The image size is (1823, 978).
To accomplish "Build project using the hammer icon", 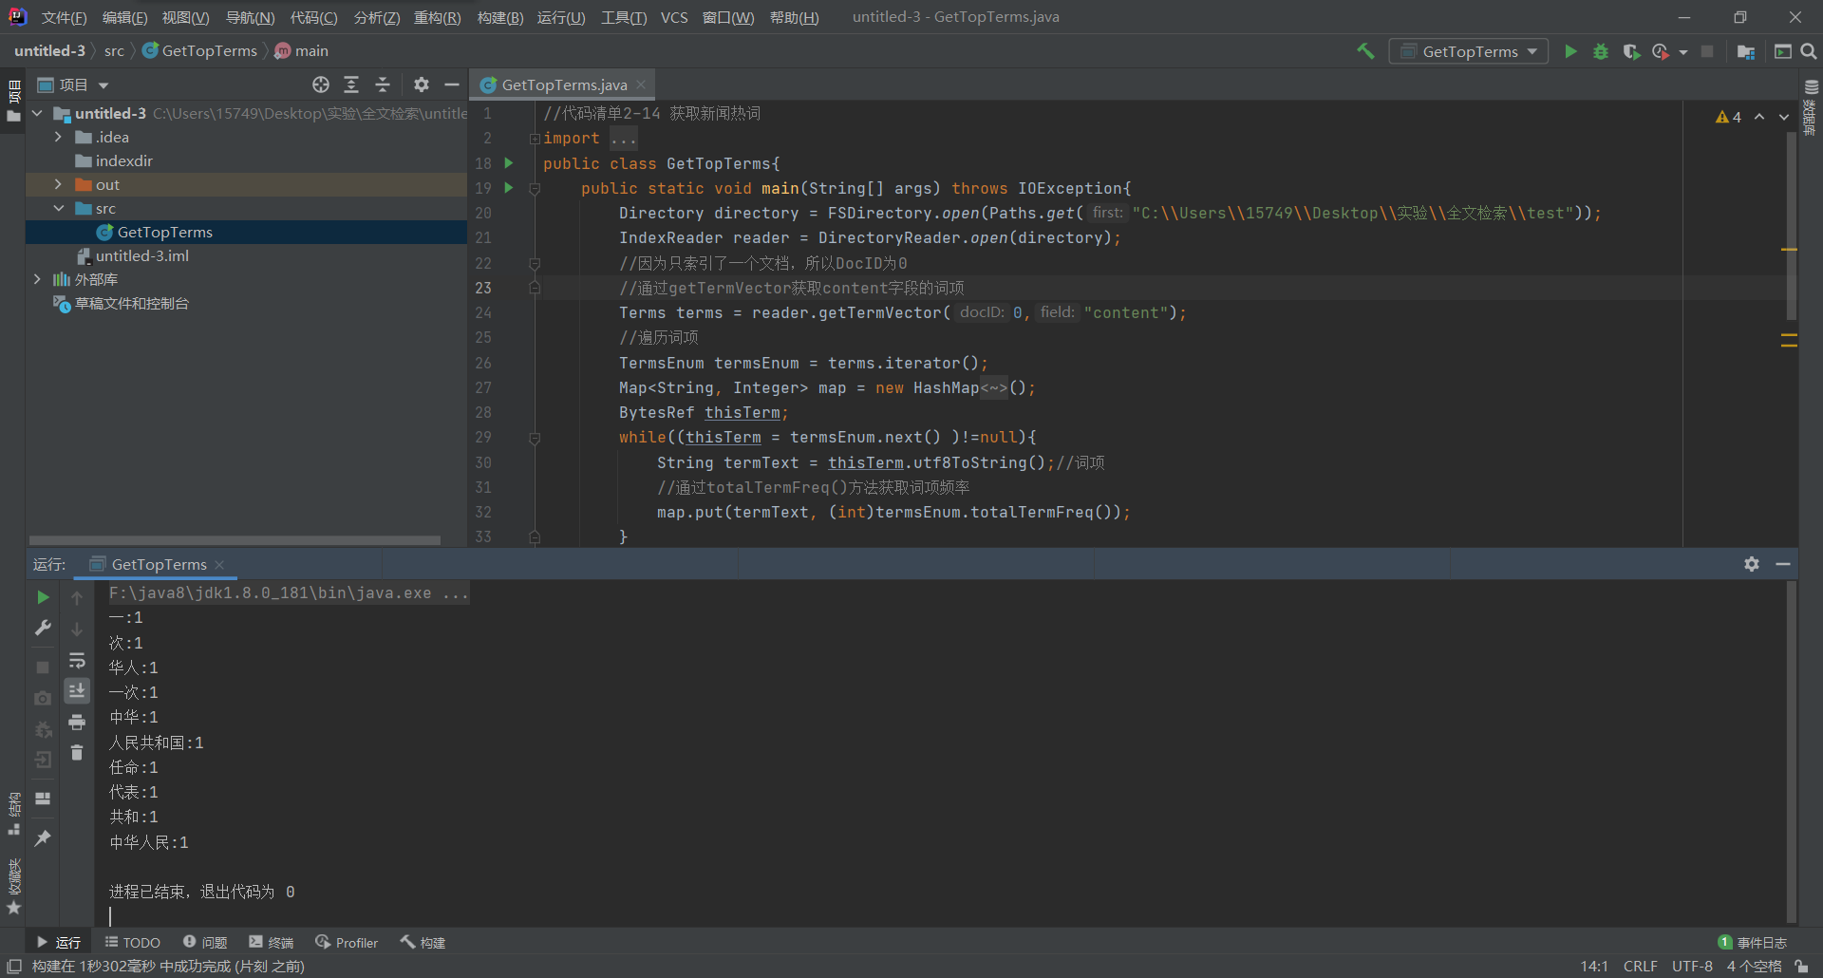I will (1365, 51).
